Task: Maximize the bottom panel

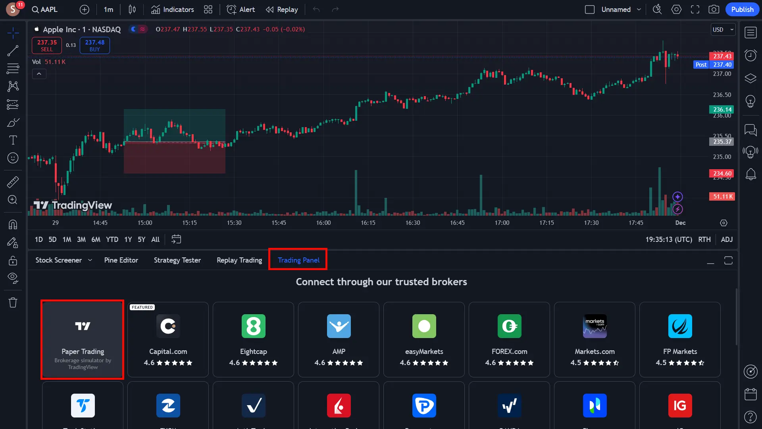Action: pyautogui.click(x=728, y=261)
